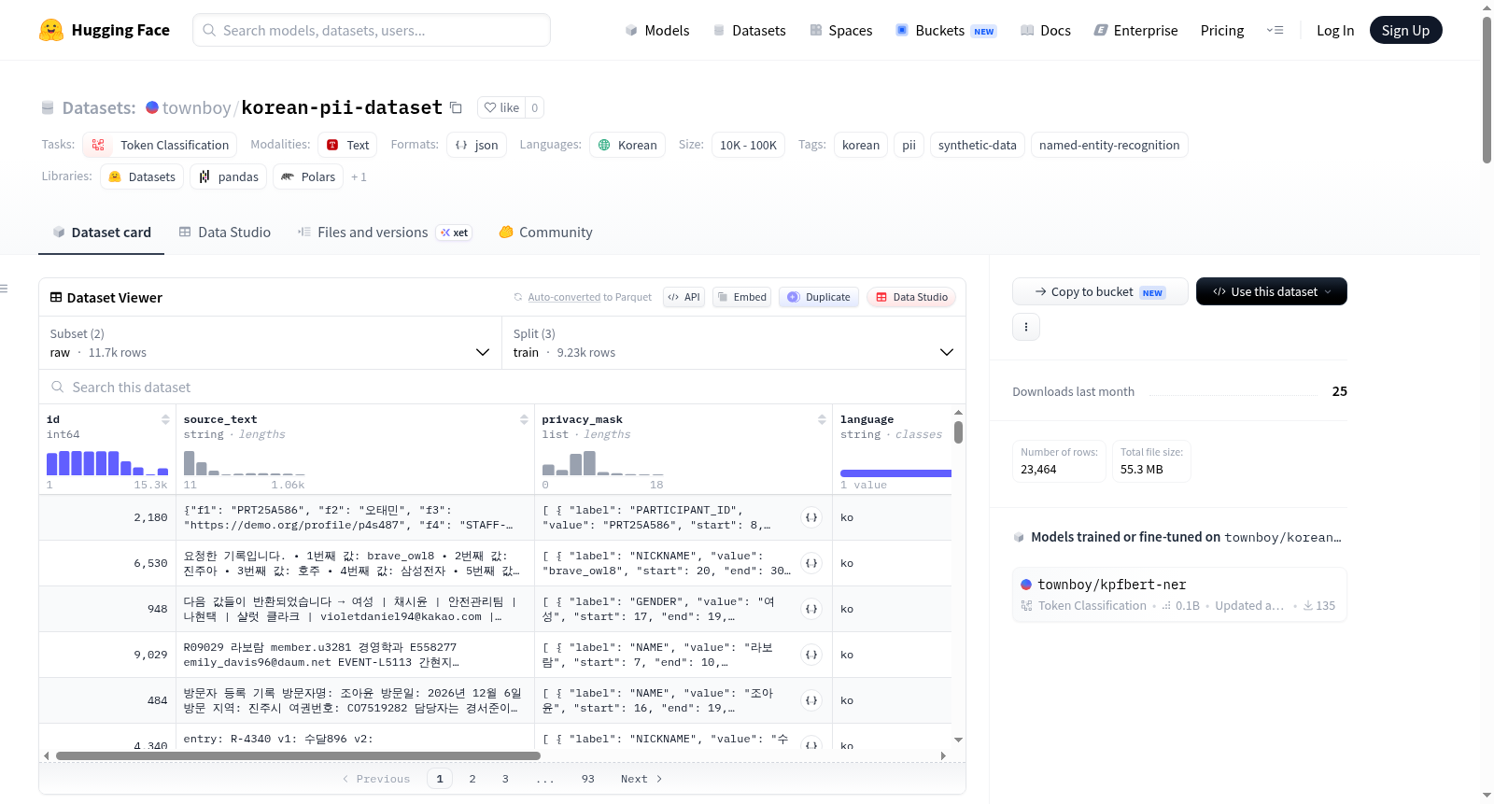Show the +1 more libraries
The height and width of the screenshot is (804, 1494).
(359, 176)
